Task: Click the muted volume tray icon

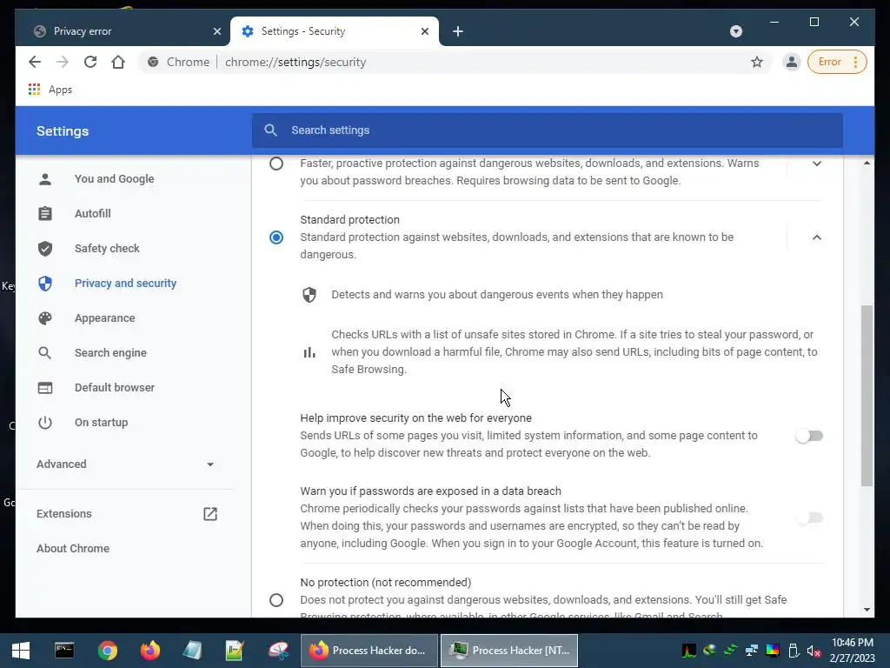Action: (x=814, y=651)
